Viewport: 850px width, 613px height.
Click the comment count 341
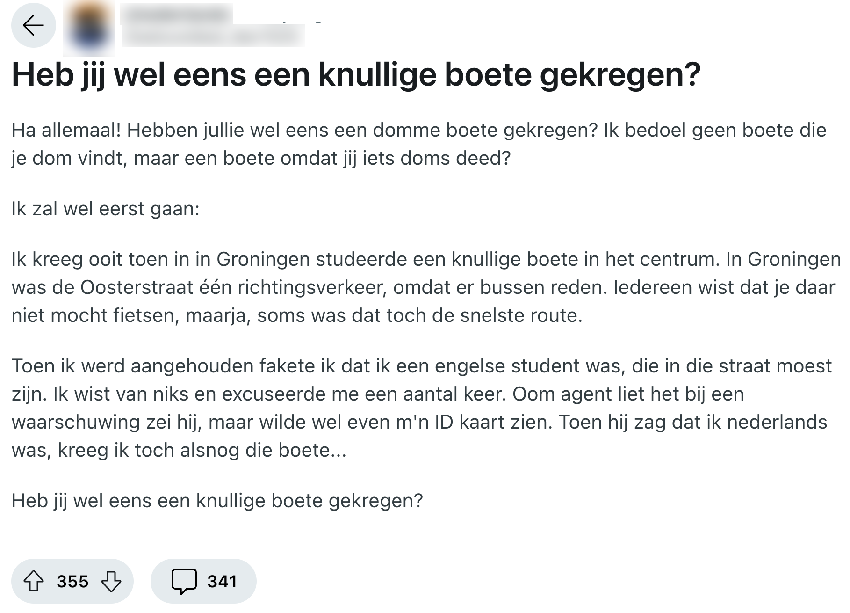222,582
